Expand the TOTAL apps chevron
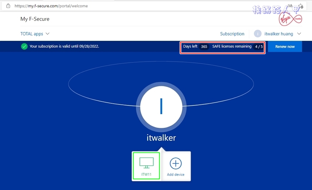The height and width of the screenshot is (190, 312). 48,34
